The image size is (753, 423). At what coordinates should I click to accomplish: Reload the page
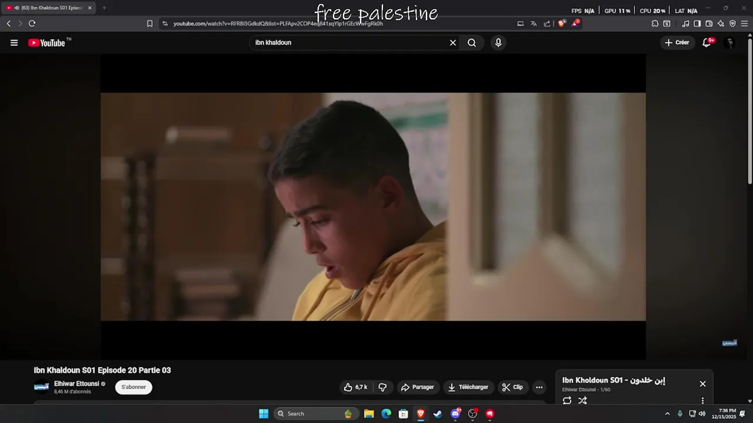coord(32,23)
